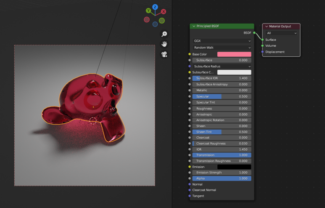The height and width of the screenshot is (208, 325).
Task: Click the Transmission Roughness slider
Action: [x=222, y=161]
